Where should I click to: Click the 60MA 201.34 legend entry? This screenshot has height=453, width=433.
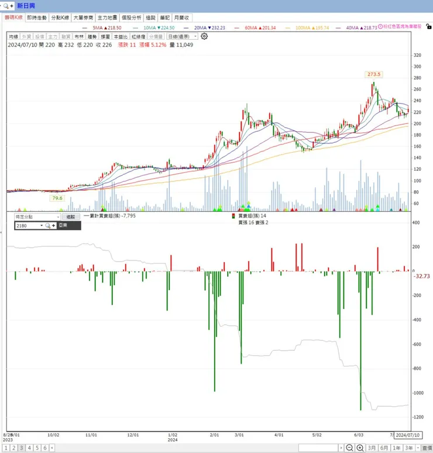click(255, 28)
